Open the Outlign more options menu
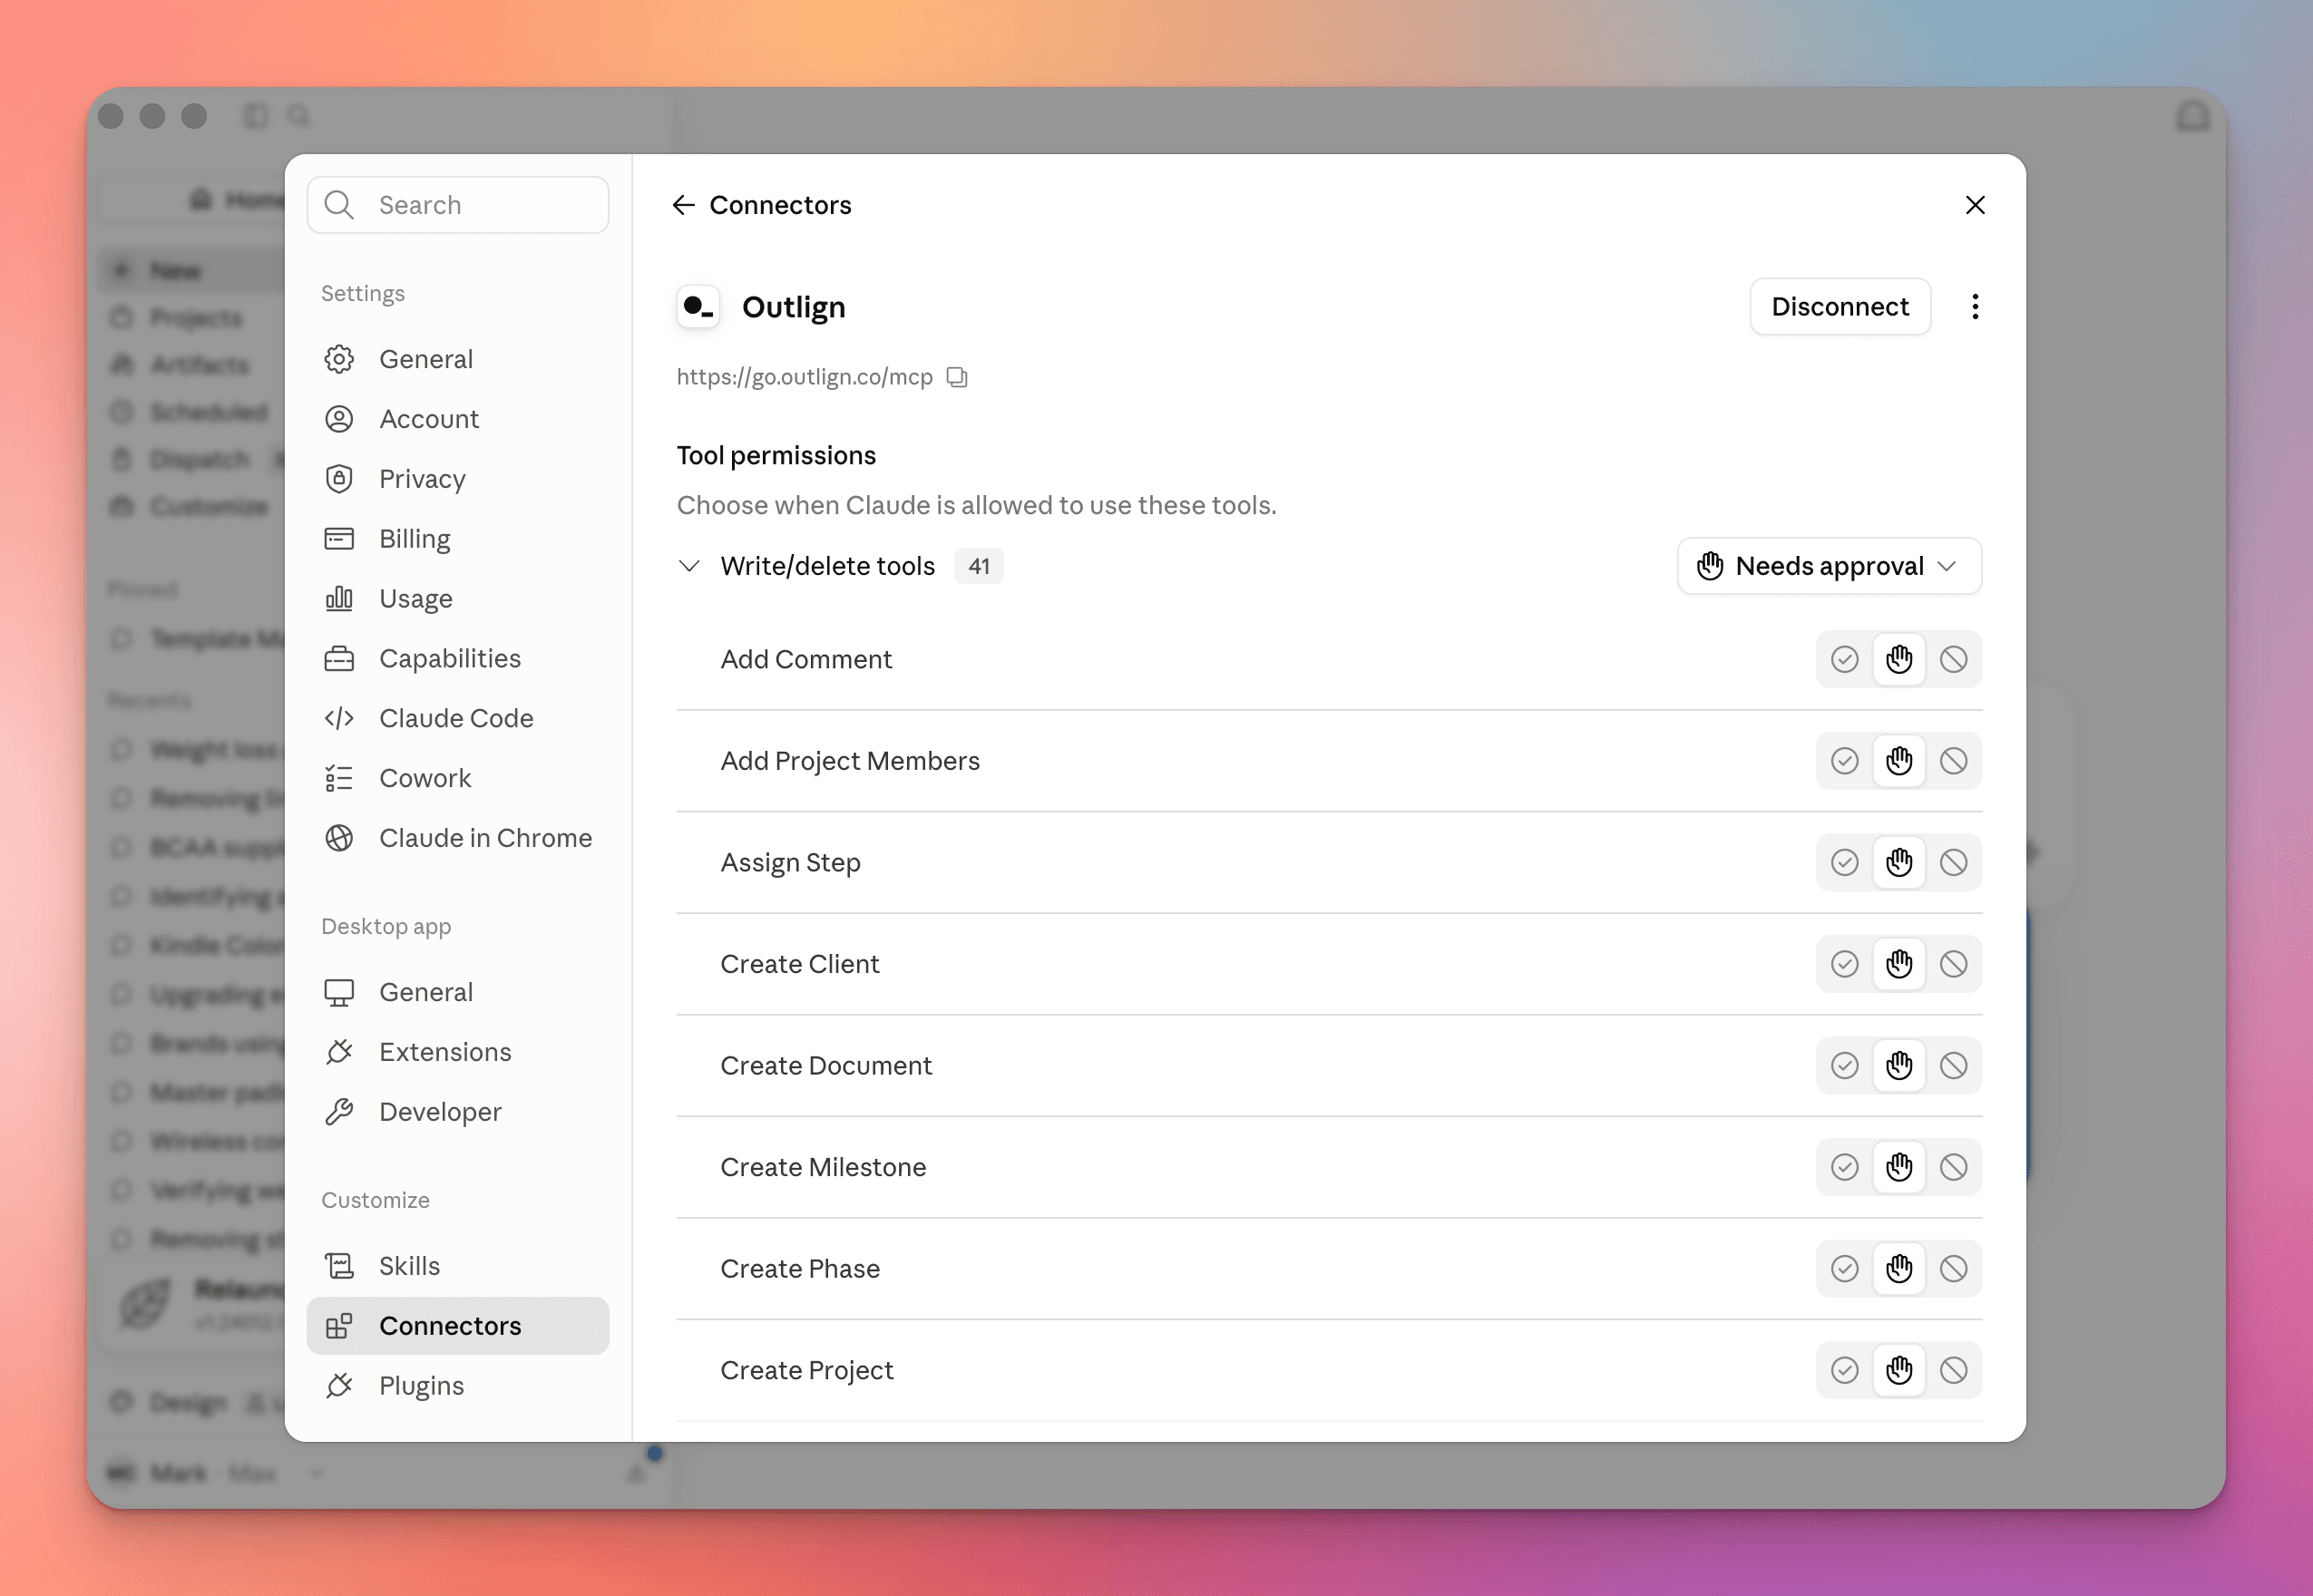The height and width of the screenshot is (1596, 2313). click(1975, 307)
